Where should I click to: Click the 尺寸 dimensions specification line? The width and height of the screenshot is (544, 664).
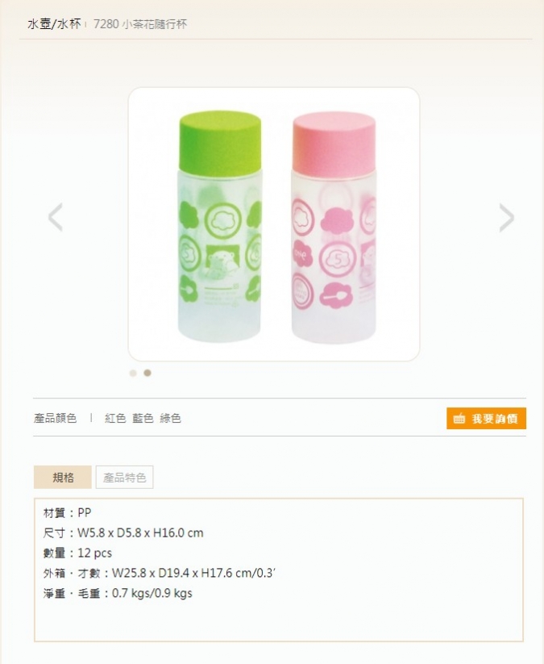[x=123, y=532]
